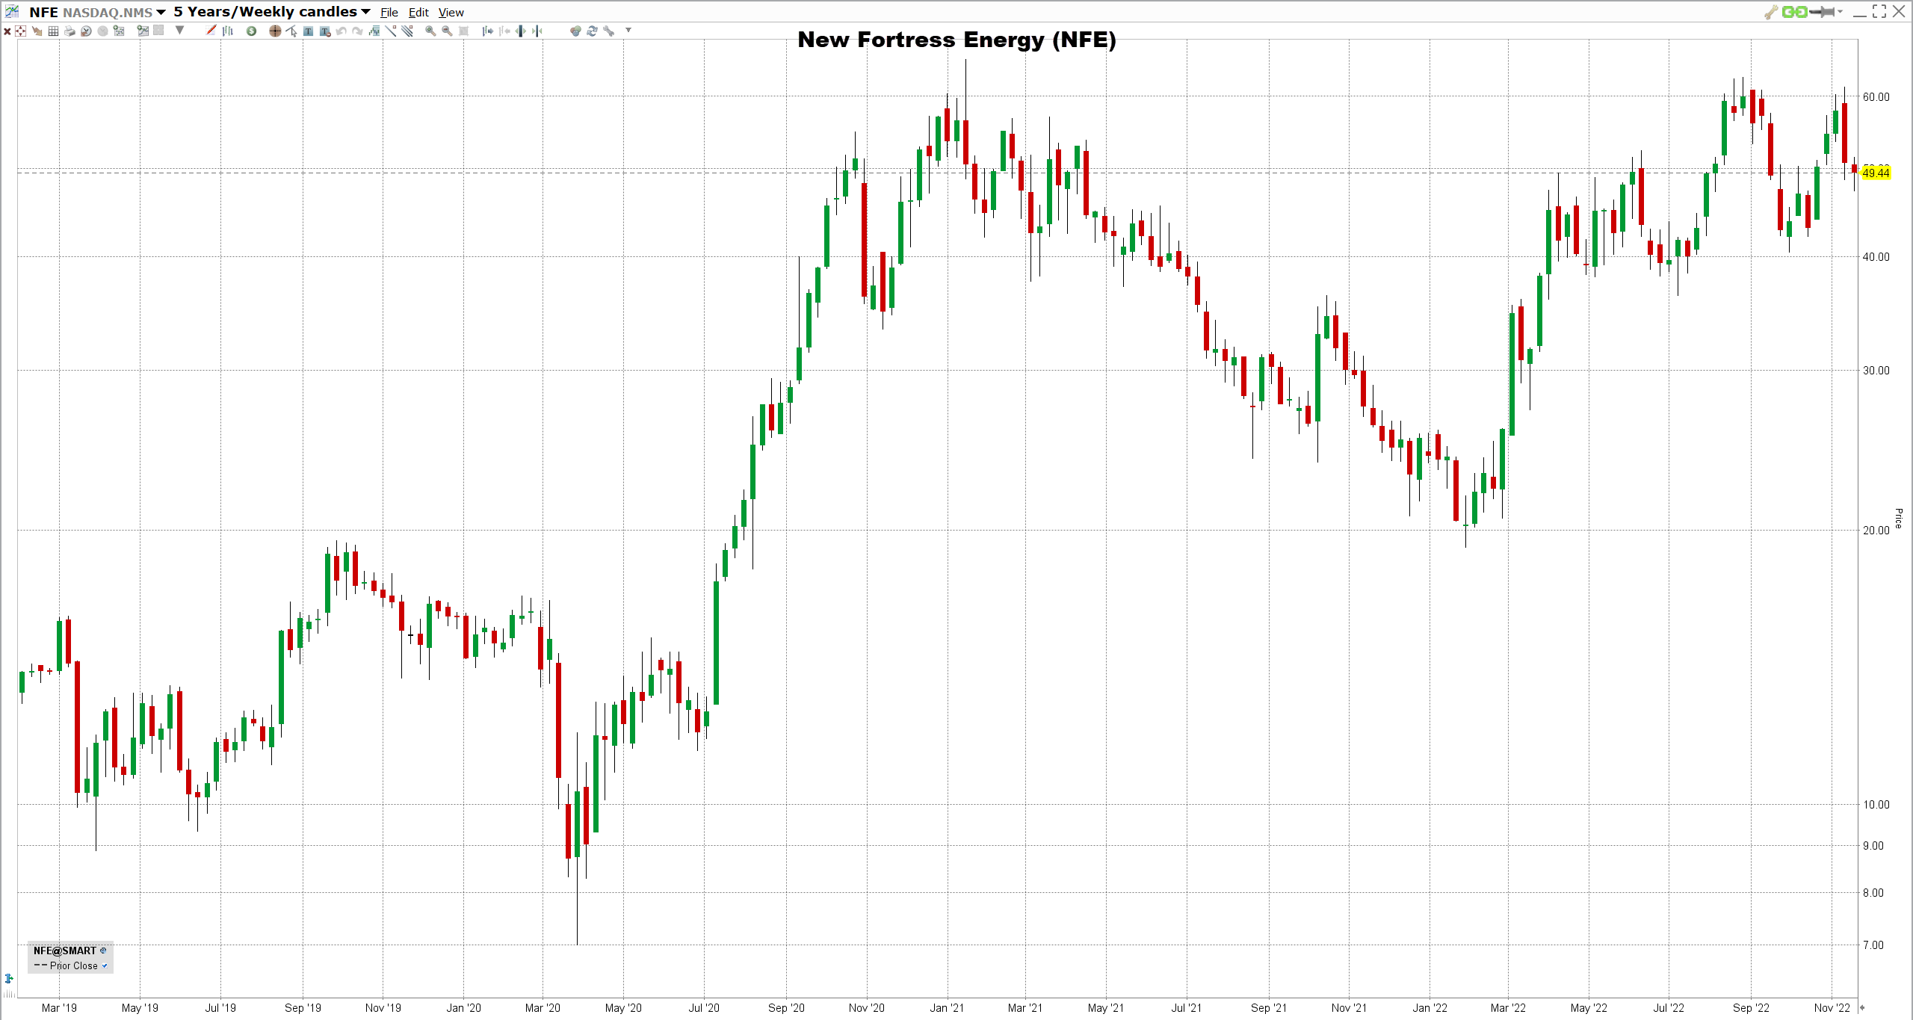
Task: Click the crosshair-arrows recenter icon in toolbar
Action: coord(20,31)
